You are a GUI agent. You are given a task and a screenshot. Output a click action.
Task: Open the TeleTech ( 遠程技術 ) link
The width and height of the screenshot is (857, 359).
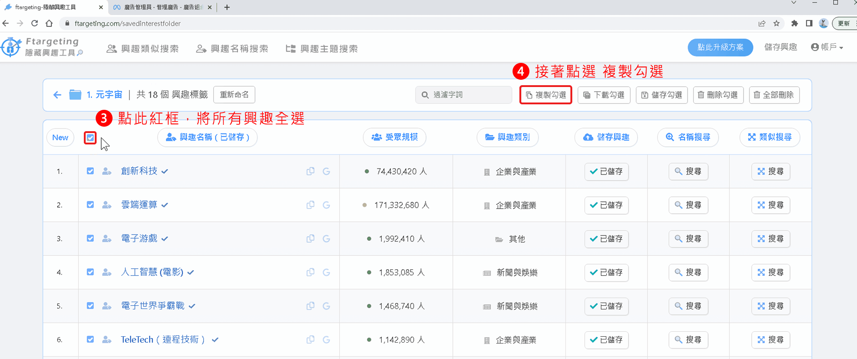tap(163, 340)
